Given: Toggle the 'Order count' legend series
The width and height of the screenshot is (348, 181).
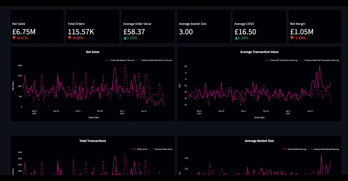Looking at the screenshot, I should click(139, 149).
